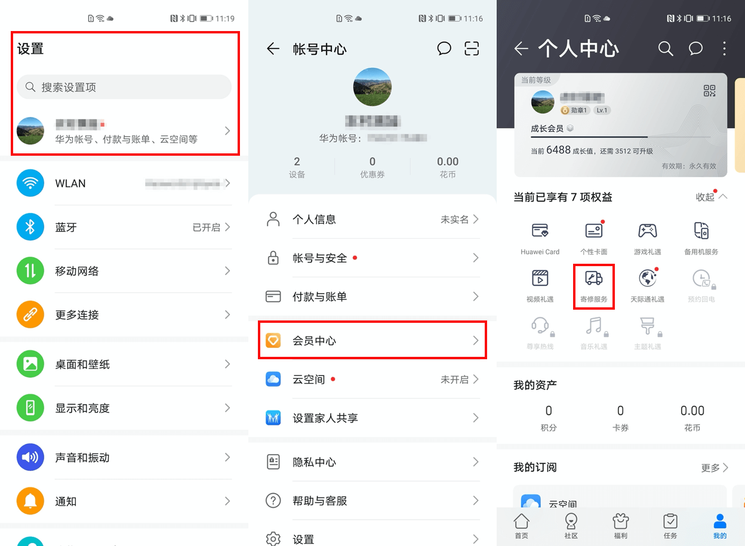
Task: Tap the WLAN wifi icon in Settings
Action: (30, 183)
